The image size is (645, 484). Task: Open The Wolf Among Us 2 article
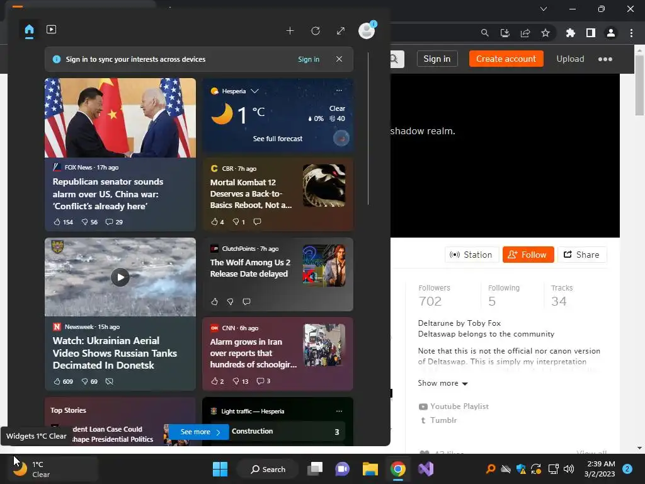(250, 268)
